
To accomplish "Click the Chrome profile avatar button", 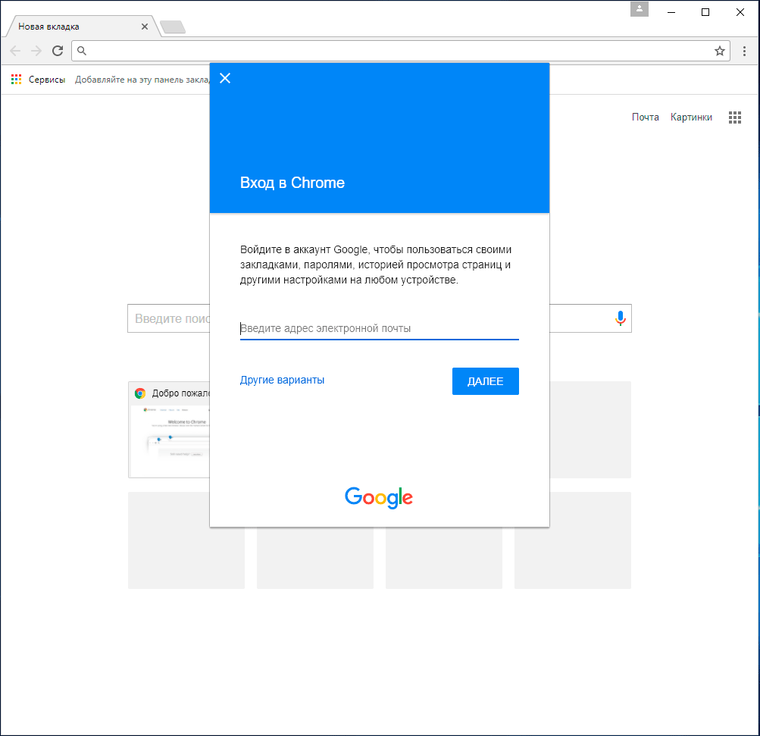I will pyautogui.click(x=640, y=10).
